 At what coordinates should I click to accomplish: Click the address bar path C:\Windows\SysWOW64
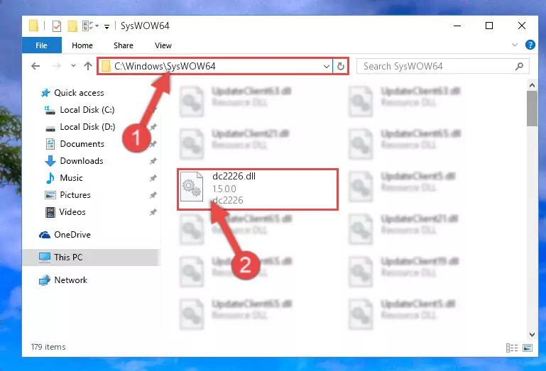(x=165, y=66)
